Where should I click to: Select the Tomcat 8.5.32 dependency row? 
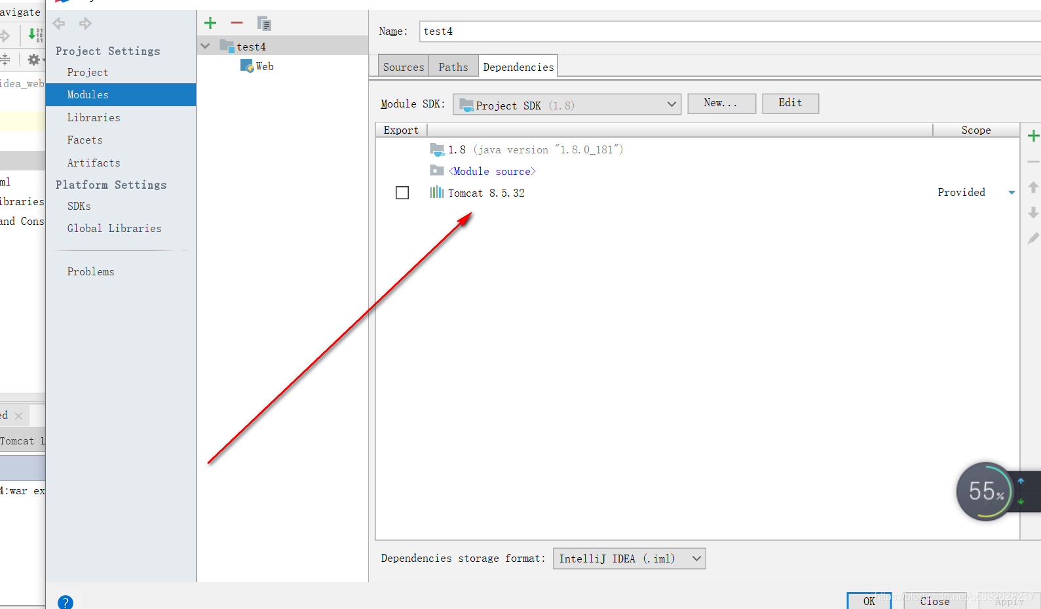coord(698,193)
